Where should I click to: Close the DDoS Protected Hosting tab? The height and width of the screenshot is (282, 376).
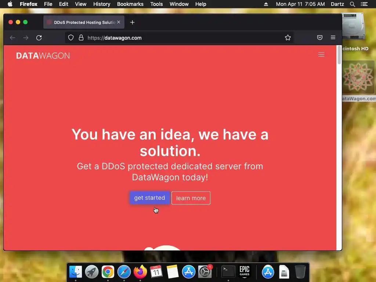click(x=119, y=22)
